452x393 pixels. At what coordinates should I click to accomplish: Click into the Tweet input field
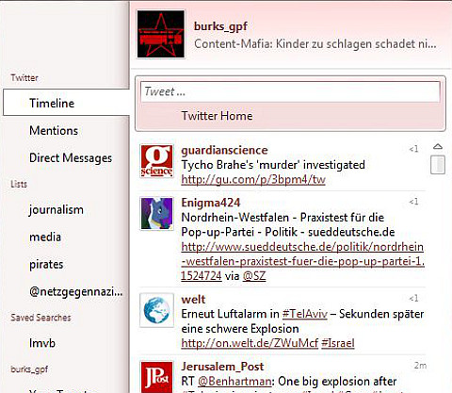tap(290, 91)
